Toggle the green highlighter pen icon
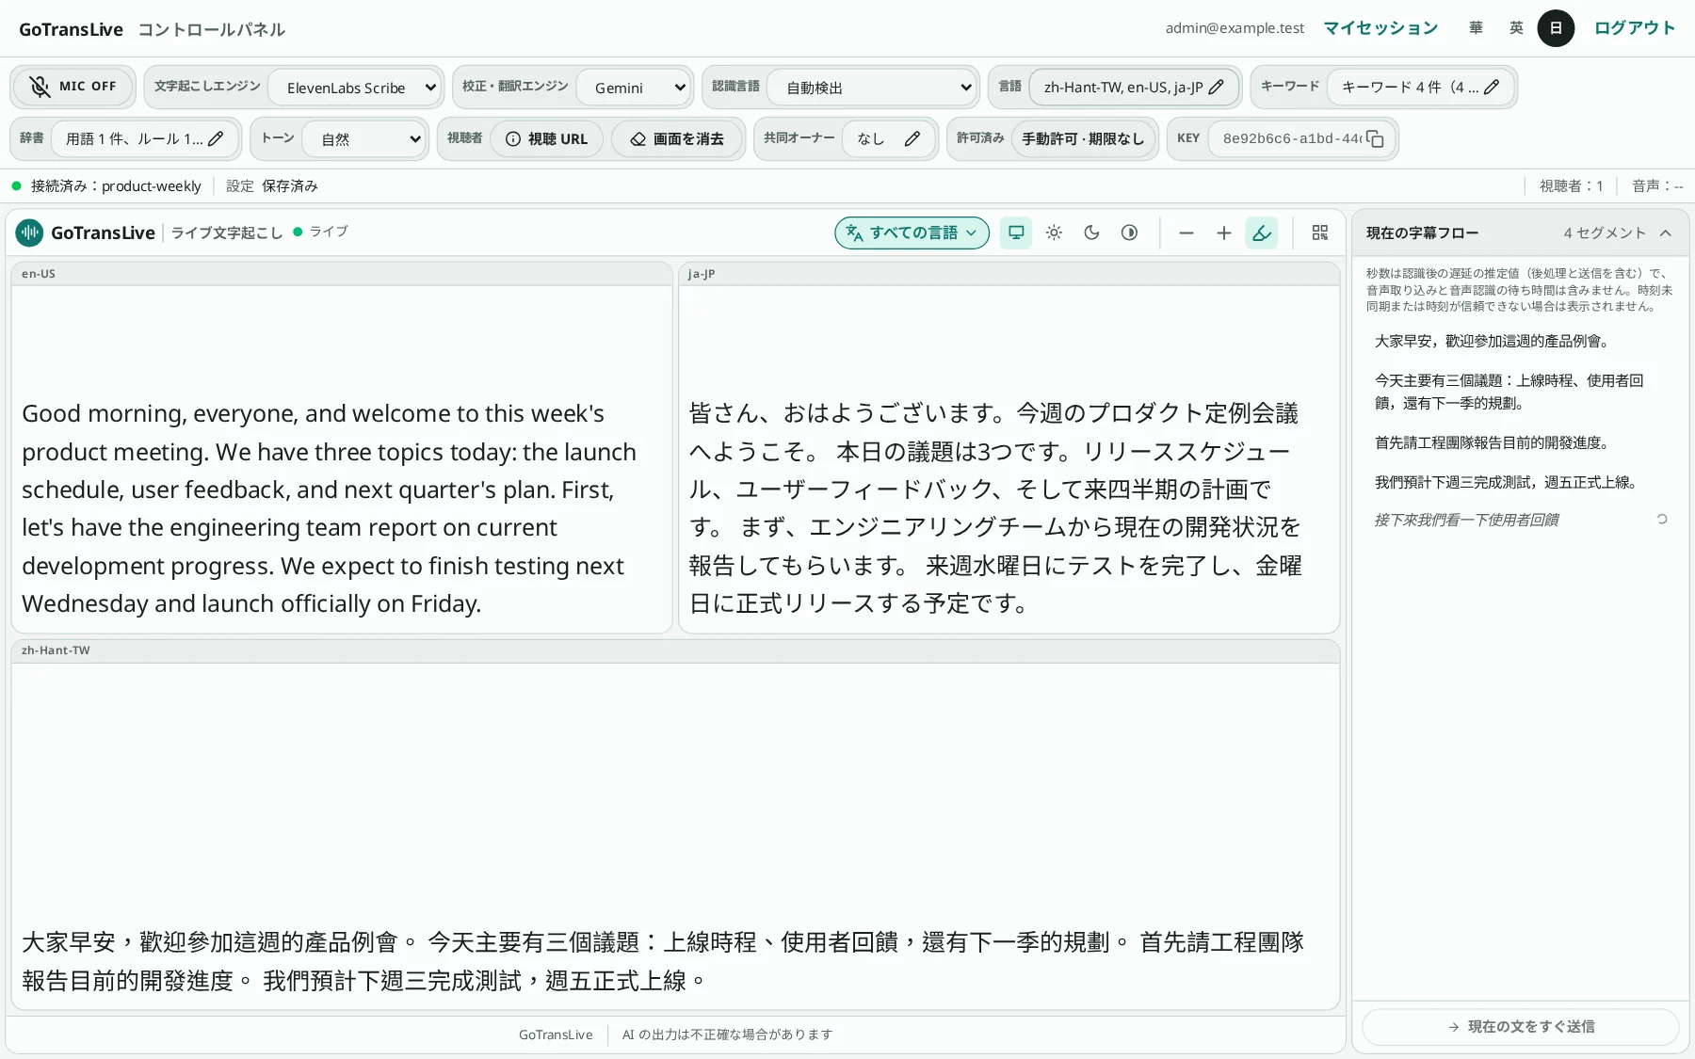Image resolution: width=1695 pixels, height=1059 pixels. coord(1261,233)
